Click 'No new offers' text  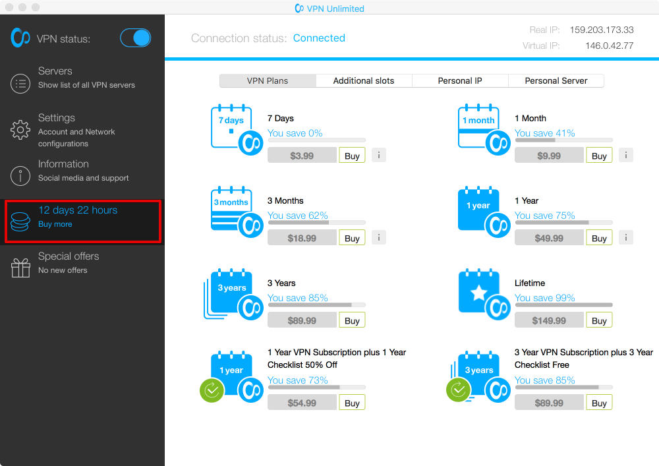pyautogui.click(x=63, y=270)
